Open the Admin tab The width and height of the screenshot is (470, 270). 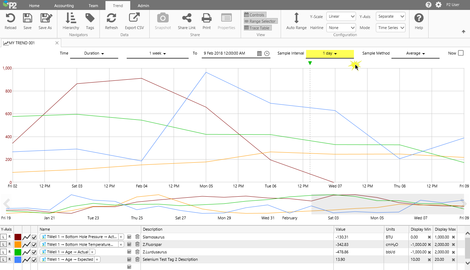click(143, 6)
